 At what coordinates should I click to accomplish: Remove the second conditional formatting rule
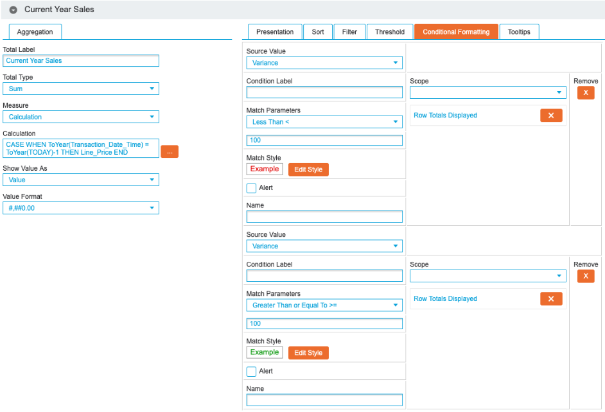(585, 277)
